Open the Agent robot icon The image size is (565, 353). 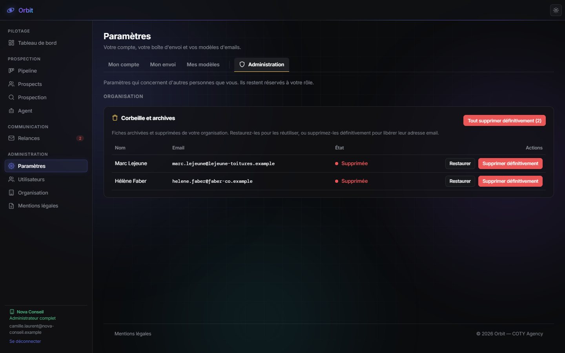[11, 111]
